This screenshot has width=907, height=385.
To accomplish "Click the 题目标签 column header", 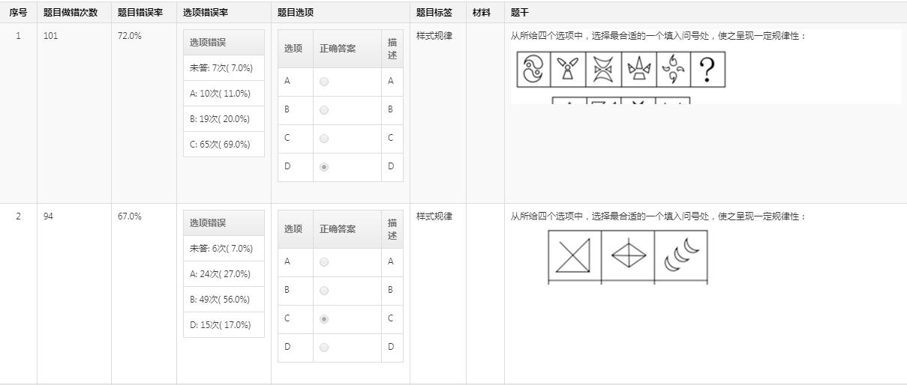I will pyautogui.click(x=434, y=13).
